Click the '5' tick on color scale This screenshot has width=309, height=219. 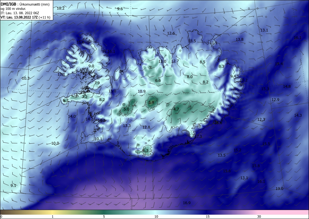pos(104,217)
